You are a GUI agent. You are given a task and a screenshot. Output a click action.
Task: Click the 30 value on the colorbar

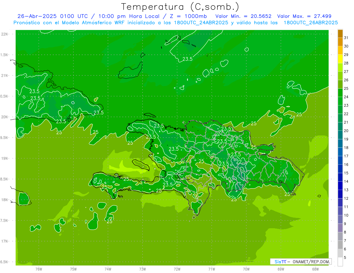tap(346, 46)
